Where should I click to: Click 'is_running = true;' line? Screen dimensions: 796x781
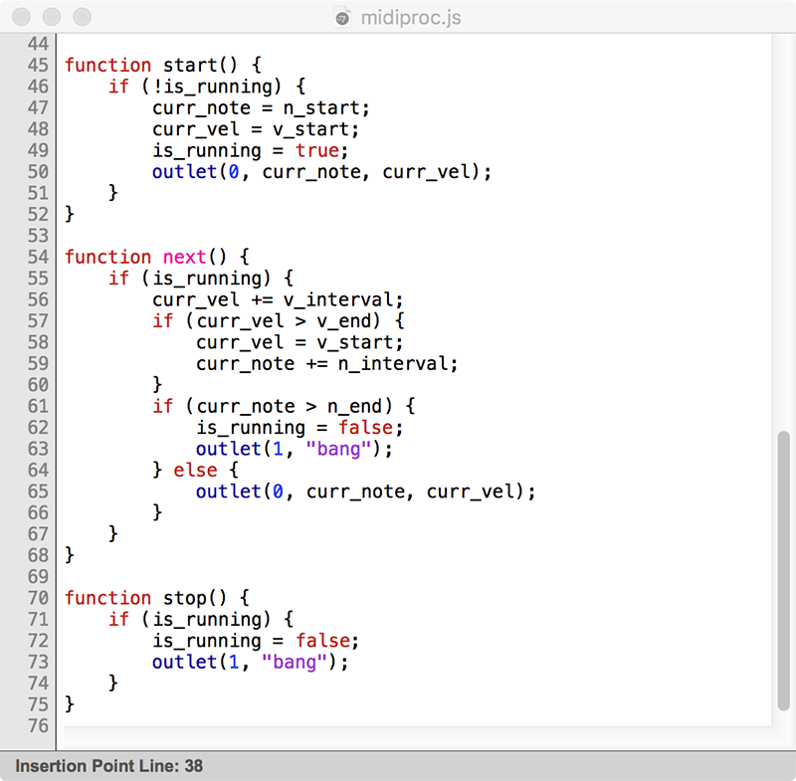pyautogui.click(x=250, y=150)
